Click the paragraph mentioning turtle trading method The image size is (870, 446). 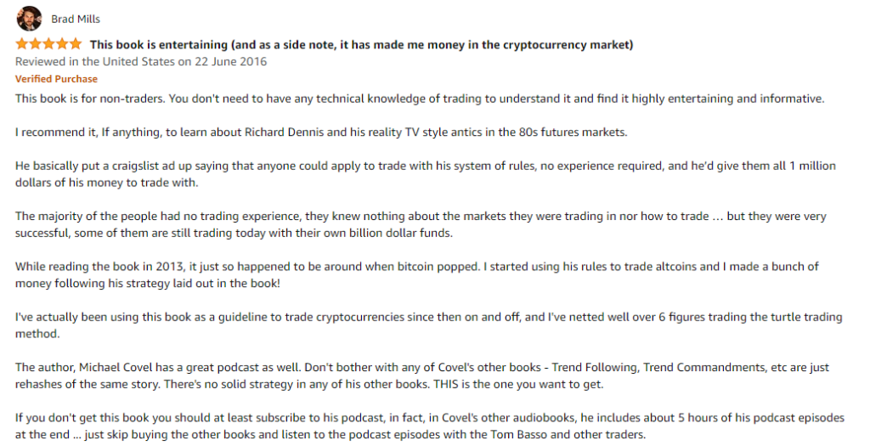tap(428, 325)
